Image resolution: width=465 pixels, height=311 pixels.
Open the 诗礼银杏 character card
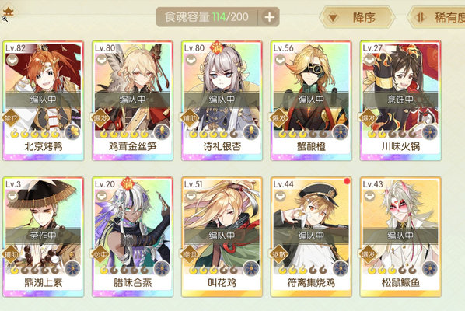(x=222, y=101)
